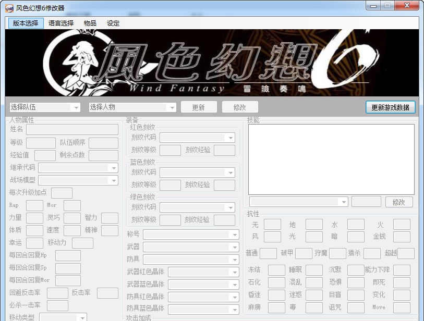Open the 版本选择 menu
Image resolution: width=424 pixels, height=321 pixels.
26,23
